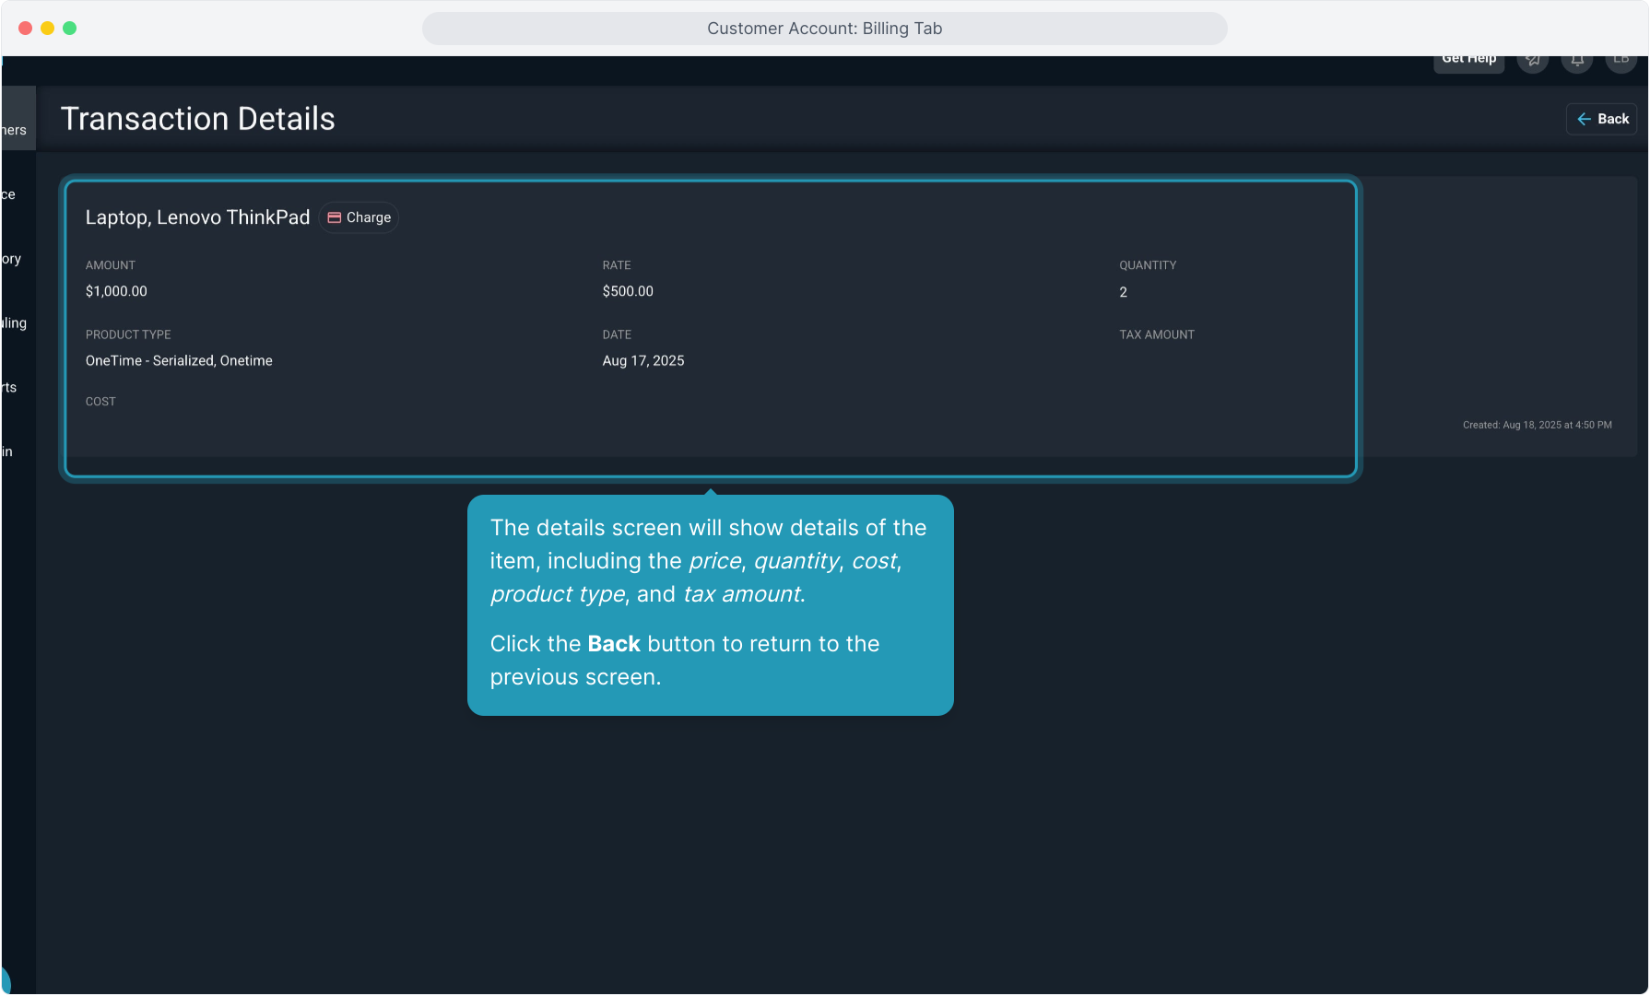Click the notifications bell icon
The width and height of the screenshot is (1650, 995).
1577,61
